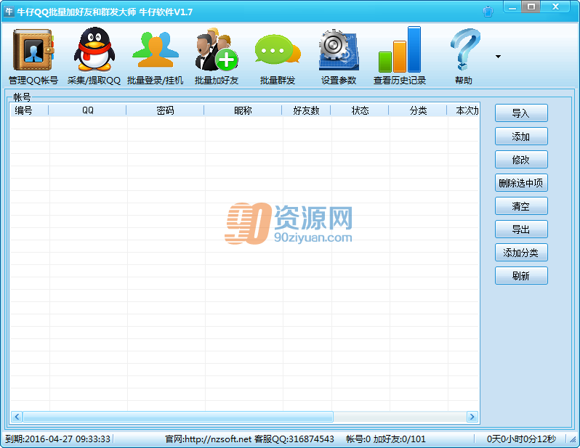
Task: Click the 导出 button
Action: pos(521,229)
